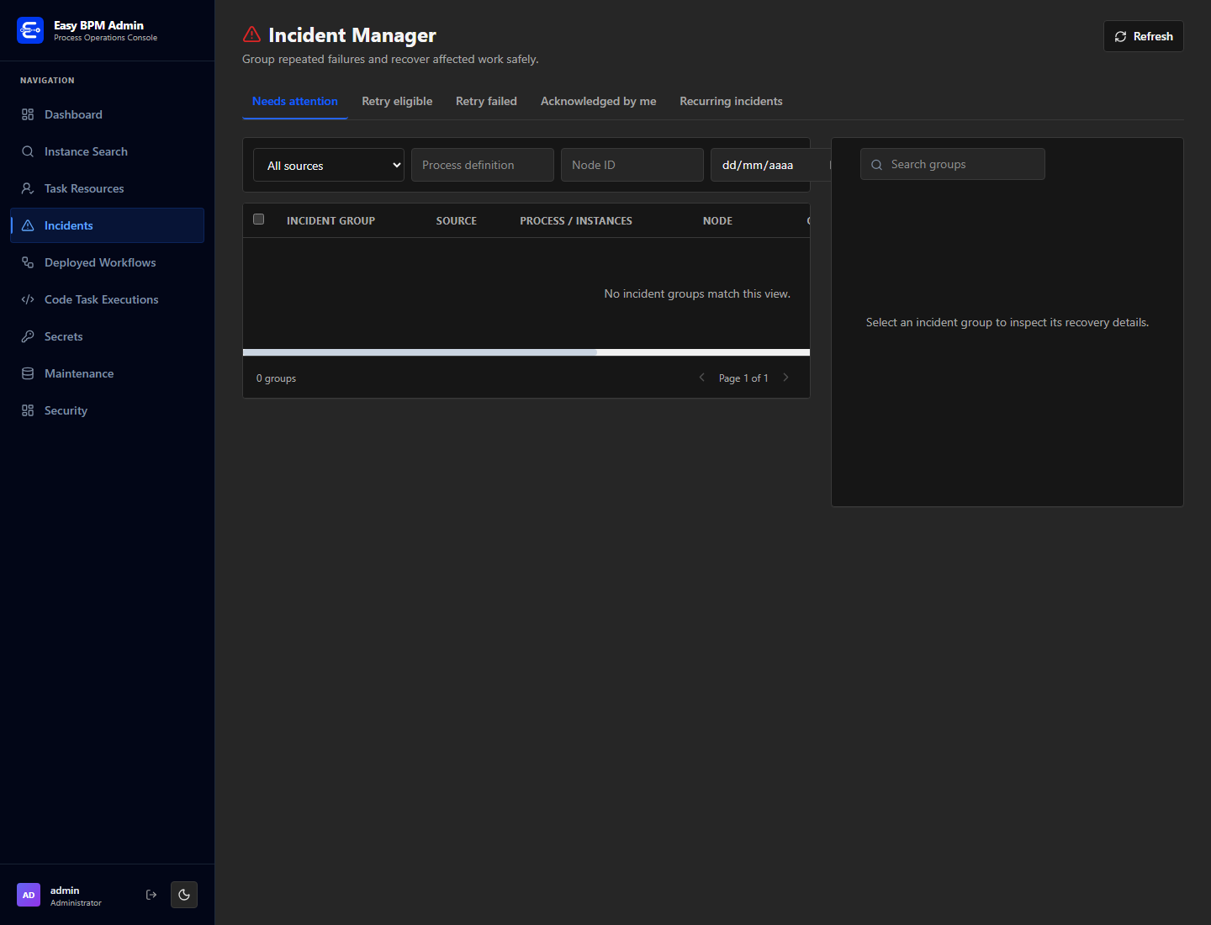Image resolution: width=1211 pixels, height=925 pixels.
Task: Click the Refresh button
Action: click(x=1144, y=36)
